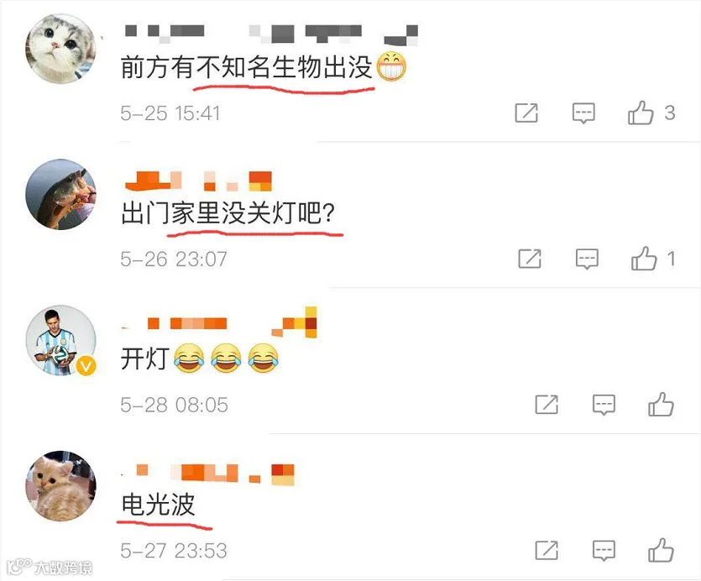The image size is (701, 581).
Task: Like the comment '前方有不知名生物出没'
Action: coord(641,113)
